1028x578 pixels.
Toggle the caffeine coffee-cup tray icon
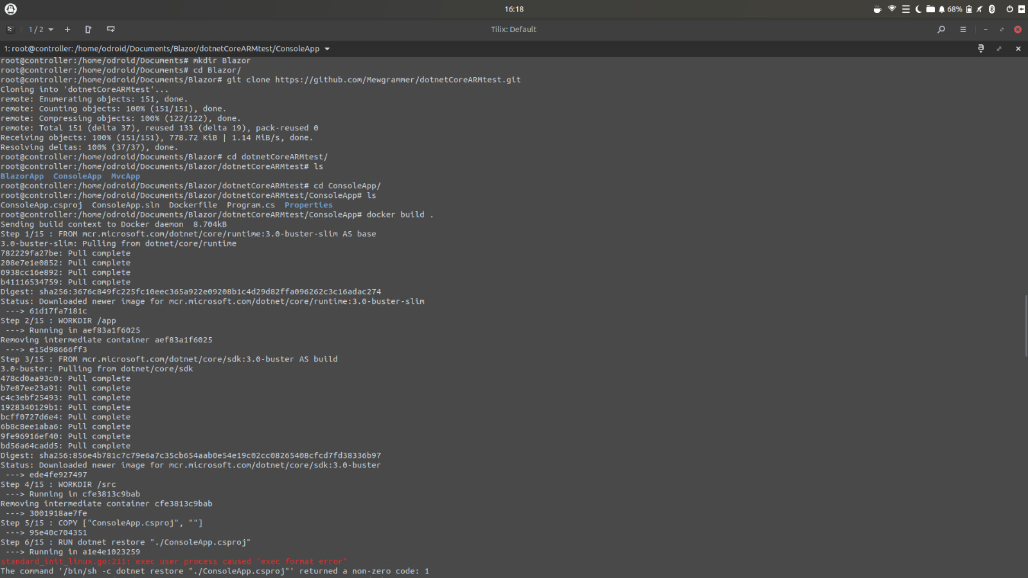(x=876, y=9)
